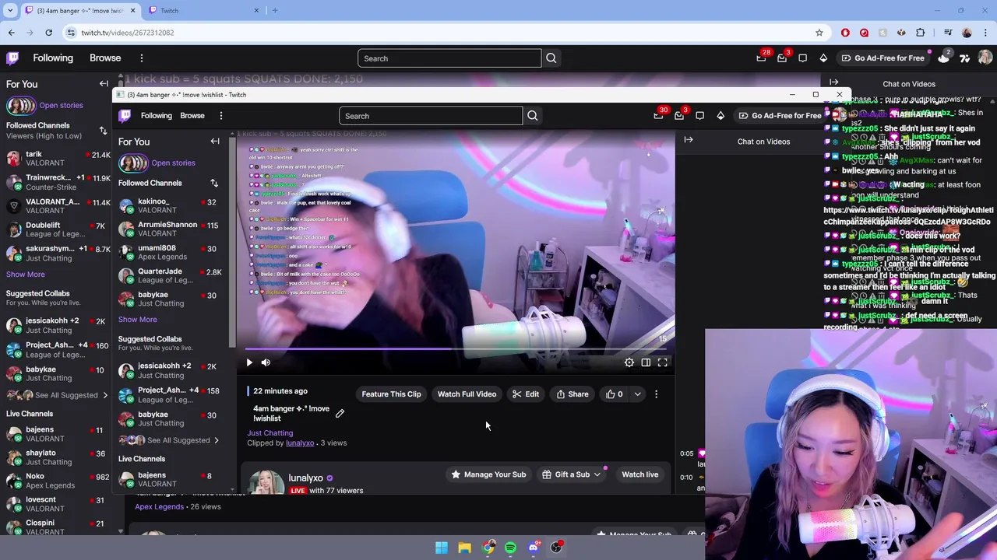The width and height of the screenshot is (997, 560).
Task: Like the clip with thumbs up
Action: tap(615, 394)
